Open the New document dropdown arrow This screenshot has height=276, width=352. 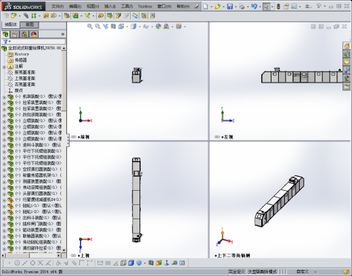(211, 7)
